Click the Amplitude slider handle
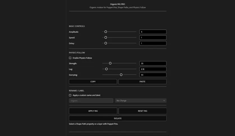This screenshot has width=235, height=136. tap(106, 32)
